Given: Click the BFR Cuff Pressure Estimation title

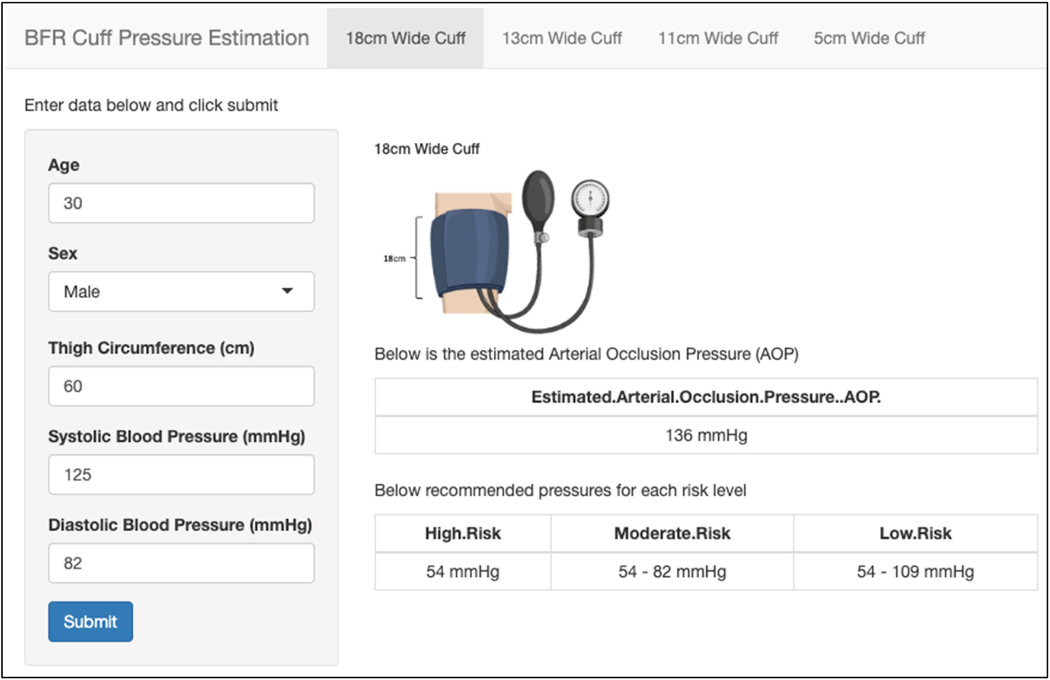Looking at the screenshot, I should click(x=167, y=38).
